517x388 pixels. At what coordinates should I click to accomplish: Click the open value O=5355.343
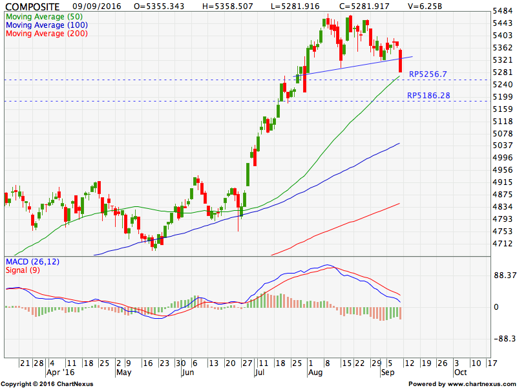click(158, 6)
